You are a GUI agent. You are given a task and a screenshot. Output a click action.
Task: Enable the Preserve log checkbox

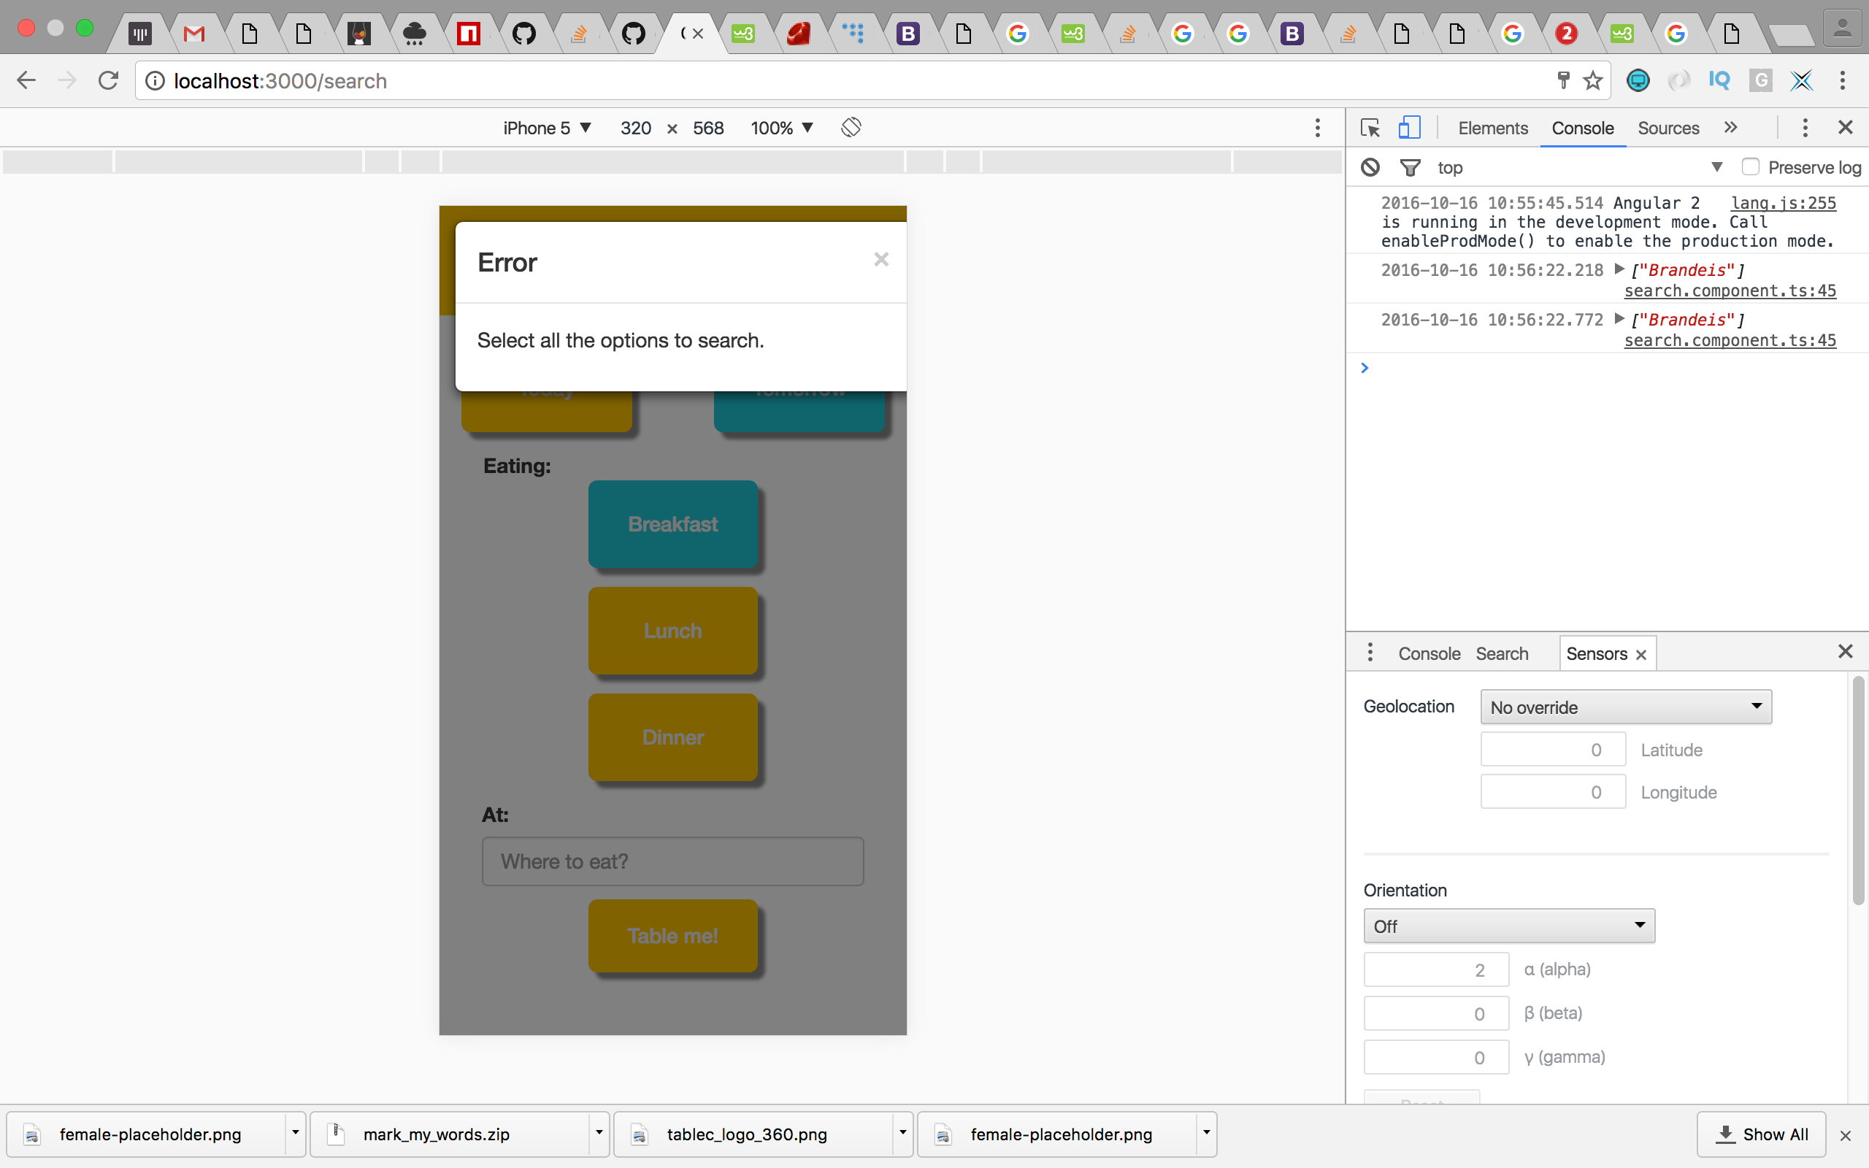[x=1750, y=167]
